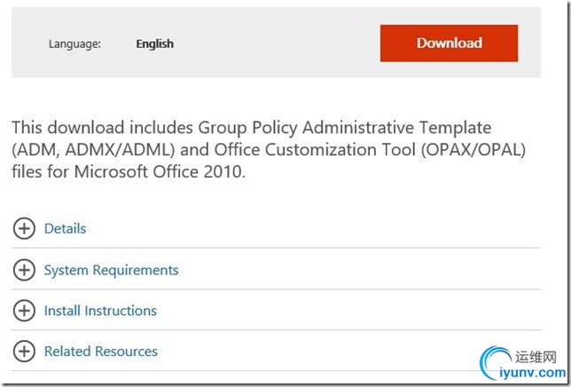571x387 pixels.
Task: Open the Details link
Action: [66, 228]
